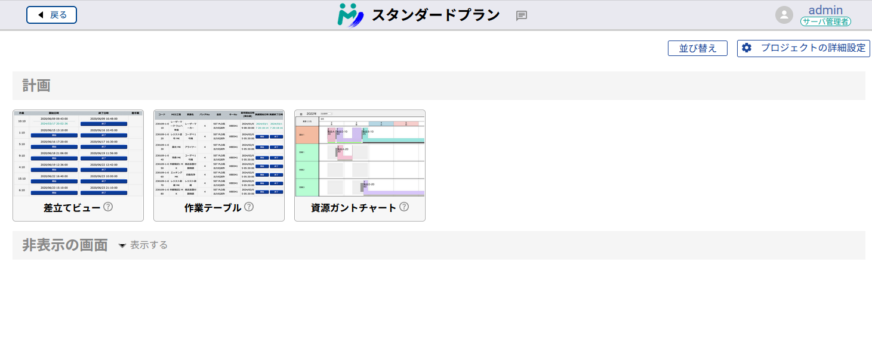This screenshot has height=340, width=872.
Task: Click the 非表示の画面 section heading
Action: (65, 245)
